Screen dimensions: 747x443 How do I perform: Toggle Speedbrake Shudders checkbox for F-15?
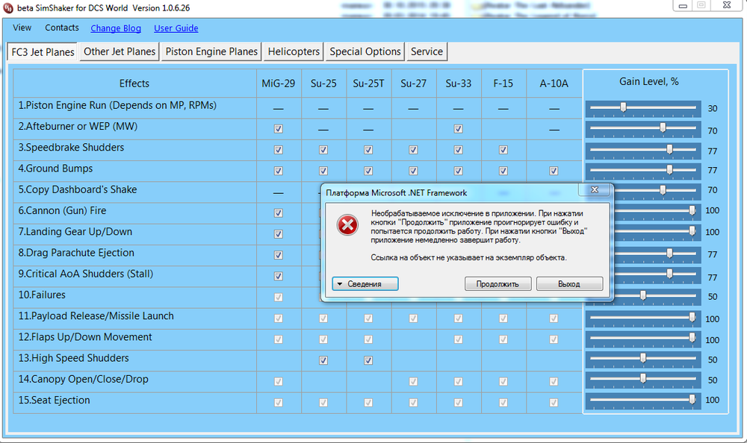pos(503,150)
